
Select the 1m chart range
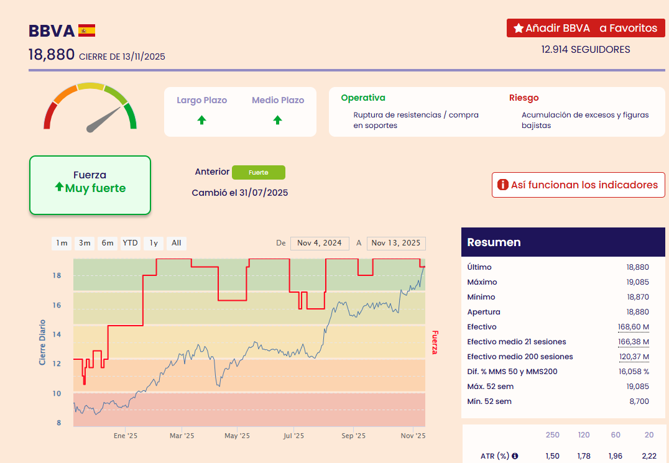pyautogui.click(x=62, y=243)
